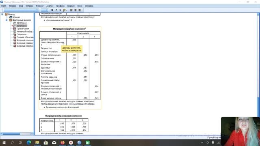
Task: Click the Полная объясненная table icon in the outline
Action: click(x=15, y=37)
